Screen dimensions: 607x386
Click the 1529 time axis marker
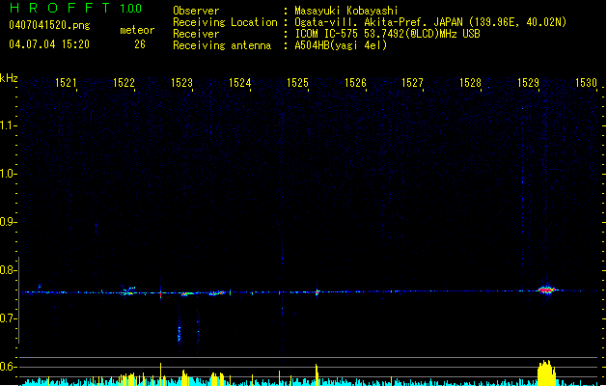pyautogui.click(x=528, y=83)
